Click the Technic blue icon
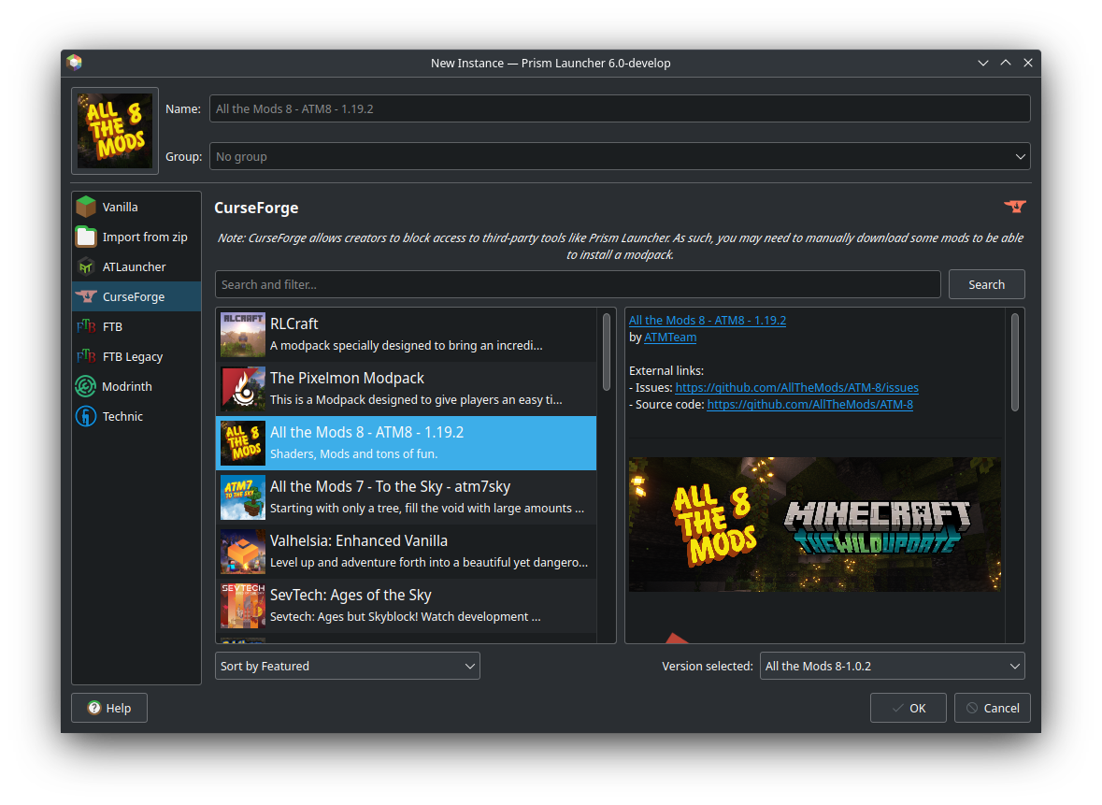The width and height of the screenshot is (1102, 805). pos(86,416)
